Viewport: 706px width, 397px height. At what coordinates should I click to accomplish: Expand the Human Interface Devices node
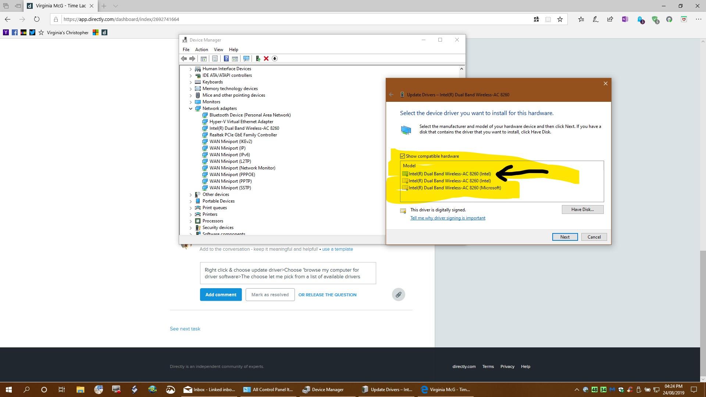point(191,69)
